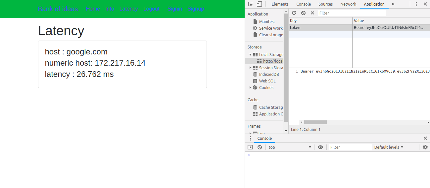Open the DevTools three-dot customize menu
This screenshot has width=430, height=188.
tap(416, 4)
